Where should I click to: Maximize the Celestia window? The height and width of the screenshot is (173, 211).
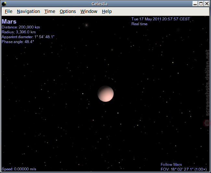click(201, 4)
